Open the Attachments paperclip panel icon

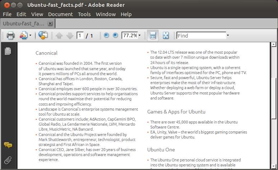point(8,160)
